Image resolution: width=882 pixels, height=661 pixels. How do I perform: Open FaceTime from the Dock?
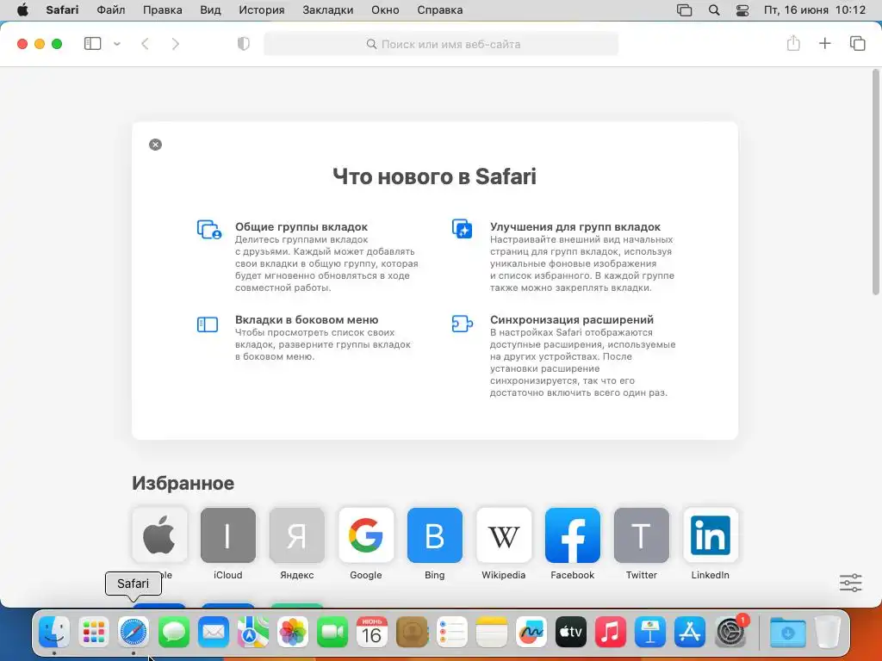coord(332,633)
